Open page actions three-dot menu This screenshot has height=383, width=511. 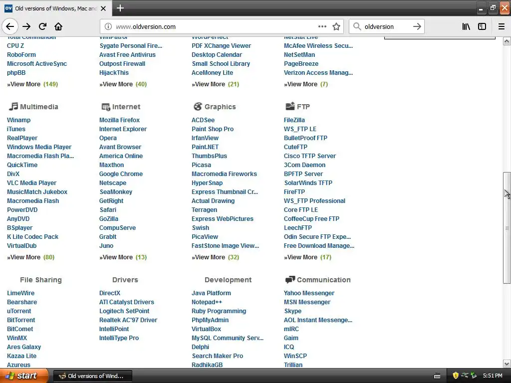322,26
